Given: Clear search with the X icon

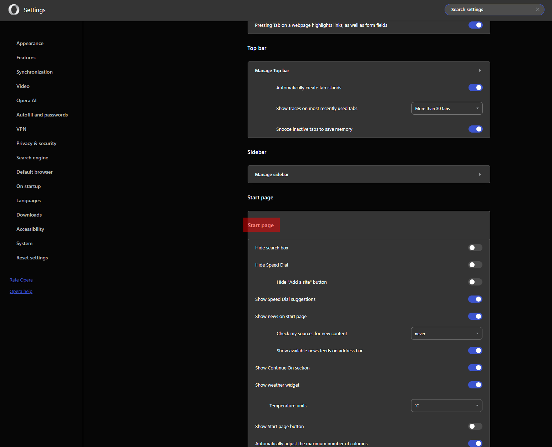Looking at the screenshot, I should coord(537,10).
